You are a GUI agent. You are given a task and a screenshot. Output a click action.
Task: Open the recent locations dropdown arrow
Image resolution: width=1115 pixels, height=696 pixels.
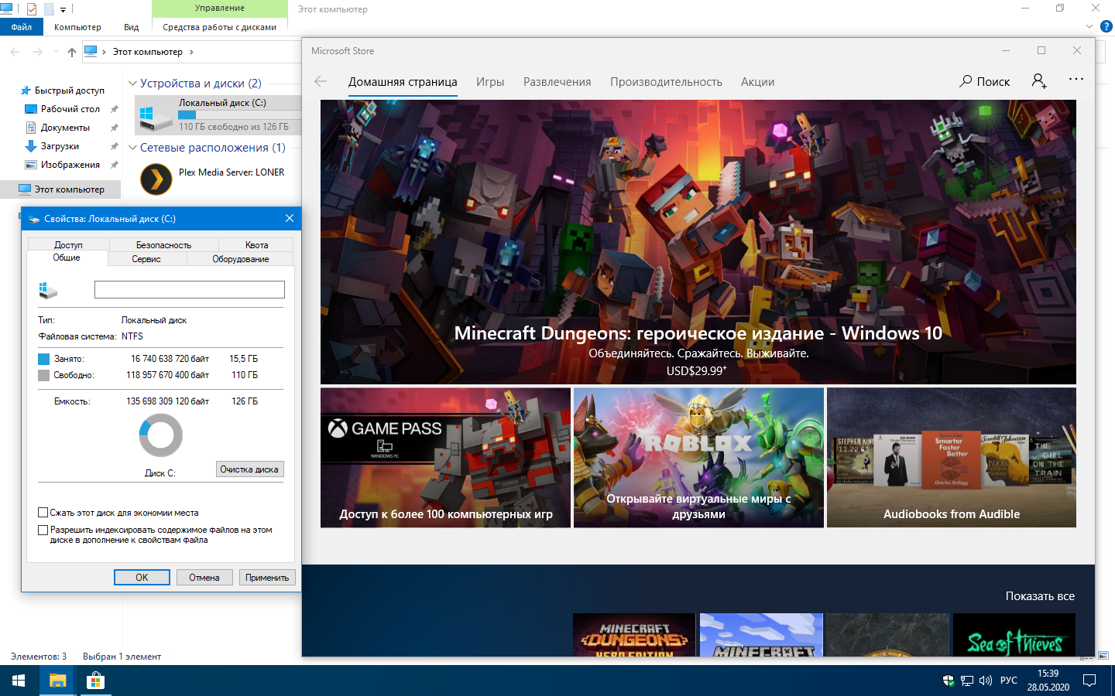tap(56, 52)
